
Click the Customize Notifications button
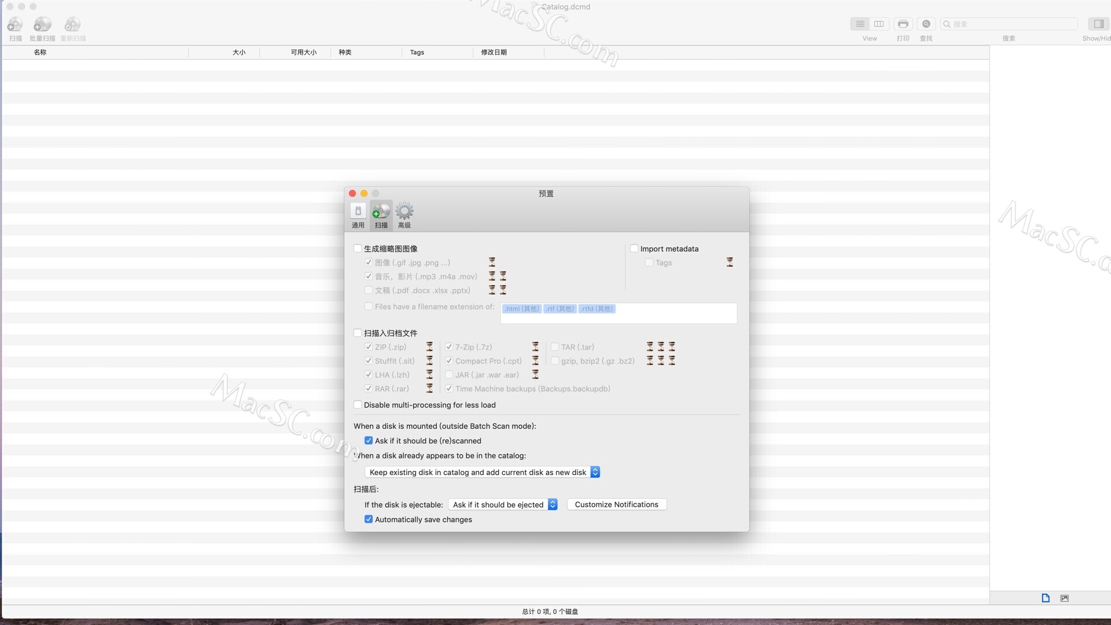(617, 505)
